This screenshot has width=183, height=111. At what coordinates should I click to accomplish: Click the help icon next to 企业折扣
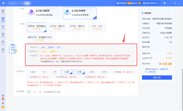pos(151,58)
